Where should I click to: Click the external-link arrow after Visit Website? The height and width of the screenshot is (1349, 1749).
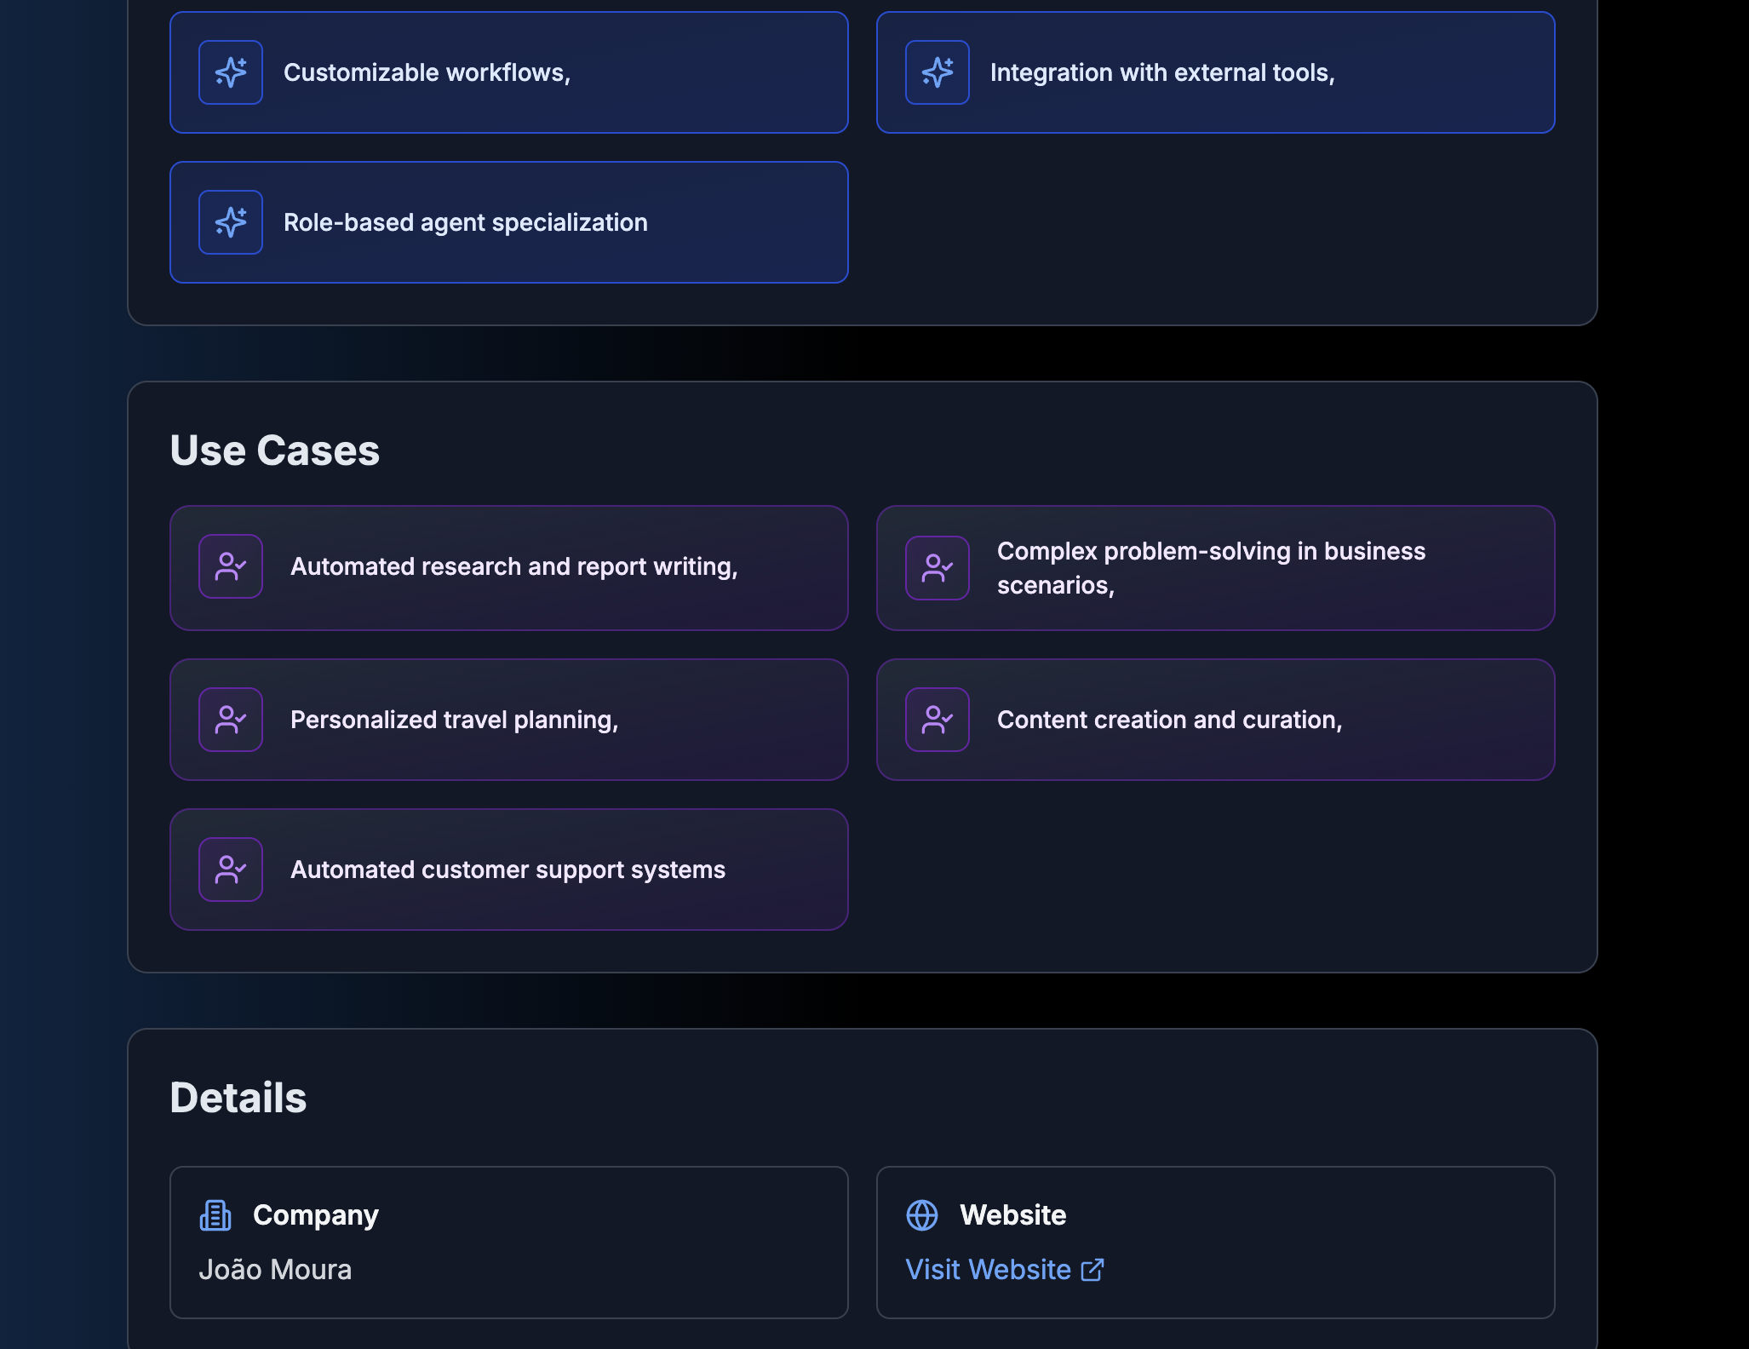[1092, 1270]
